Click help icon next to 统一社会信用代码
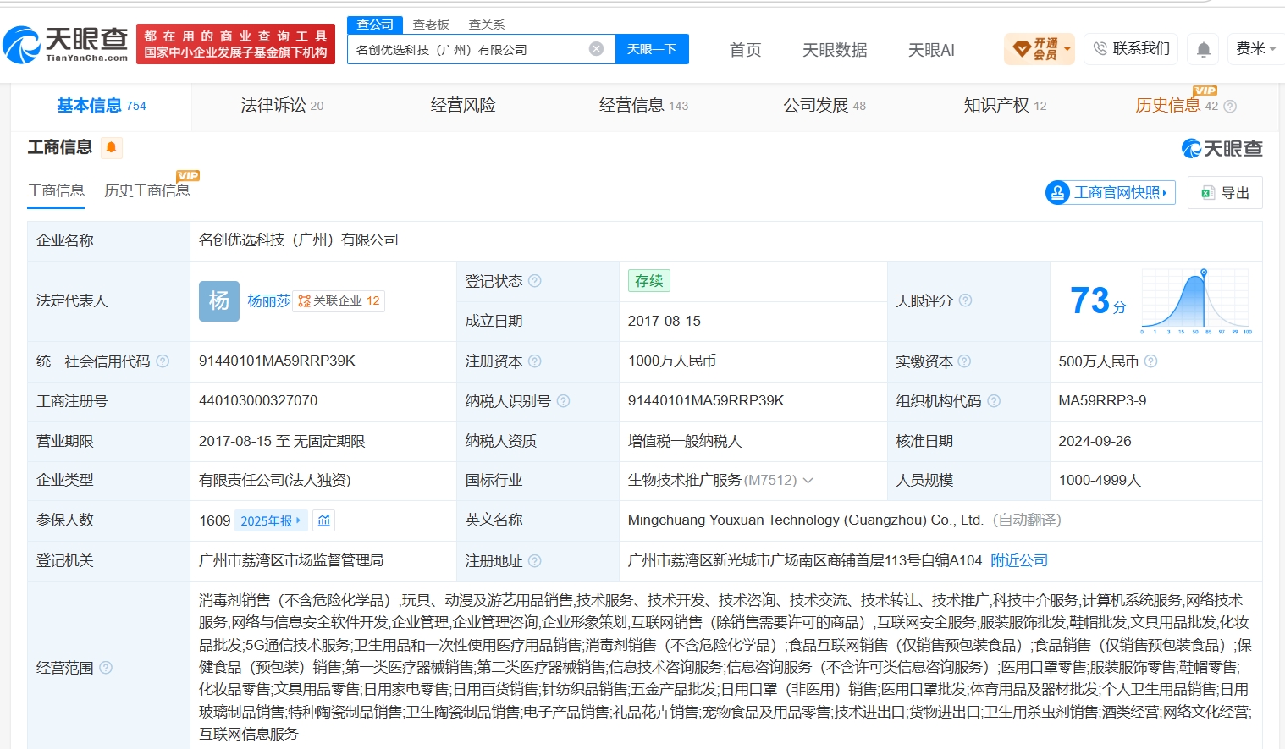The height and width of the screenshot is (749, 1285). click(x=163, y=361)
